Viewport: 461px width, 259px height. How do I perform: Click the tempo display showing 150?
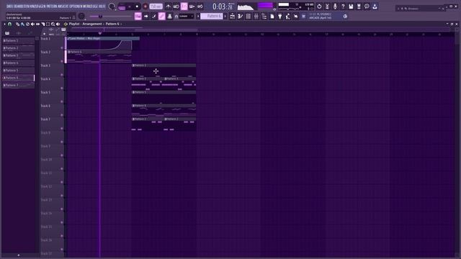pos(156,6)
